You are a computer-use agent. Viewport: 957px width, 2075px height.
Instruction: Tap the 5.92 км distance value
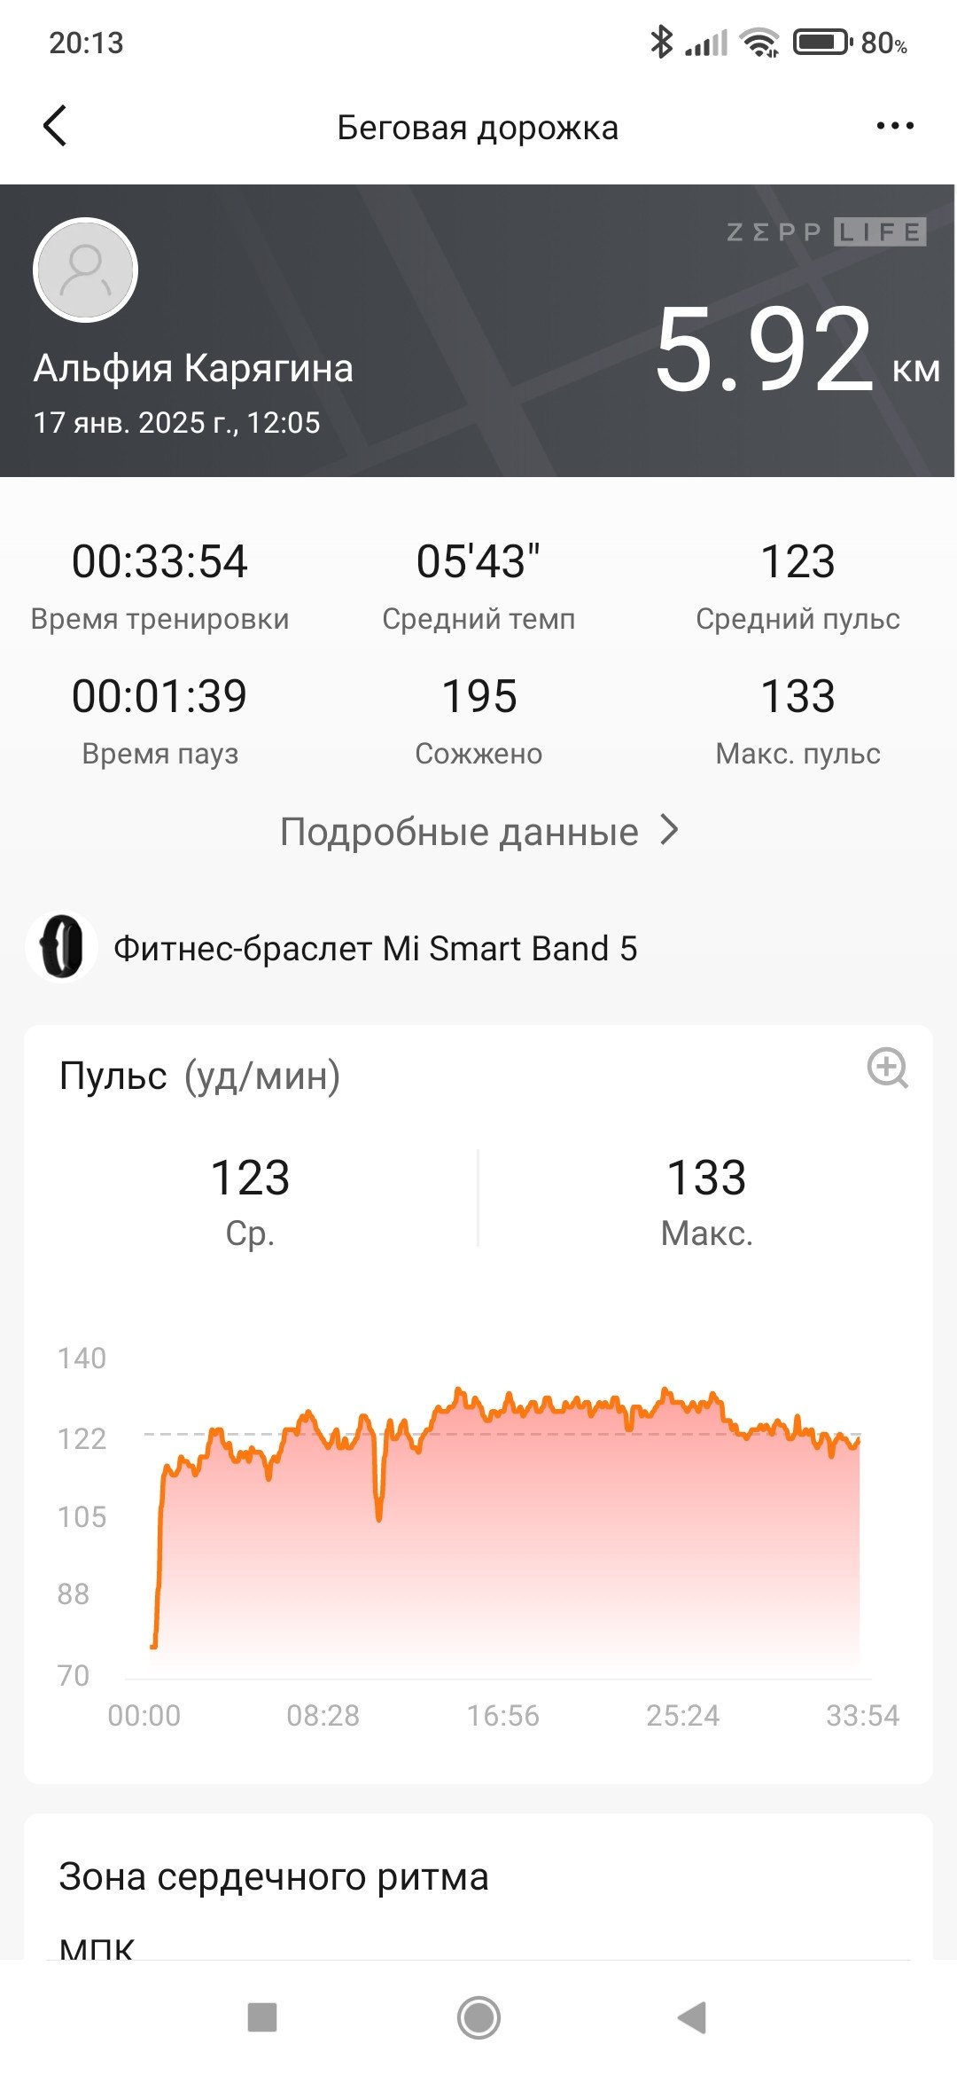pos(797,348)
